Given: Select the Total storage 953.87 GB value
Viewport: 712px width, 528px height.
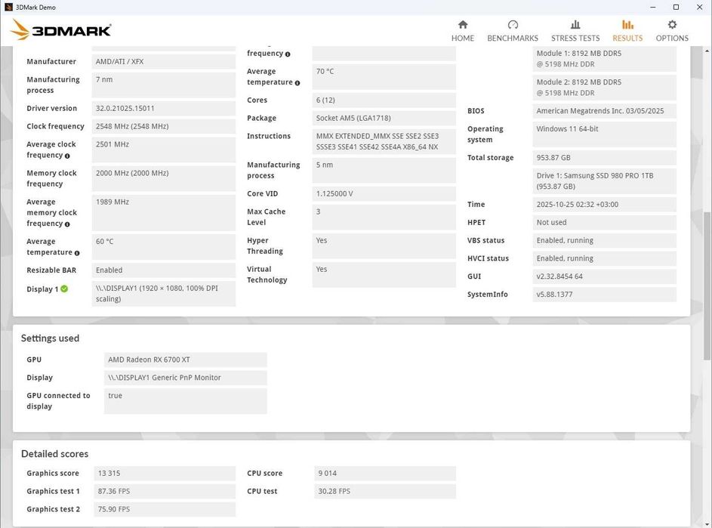Looking at the screenshot, I should coord(604,158).
